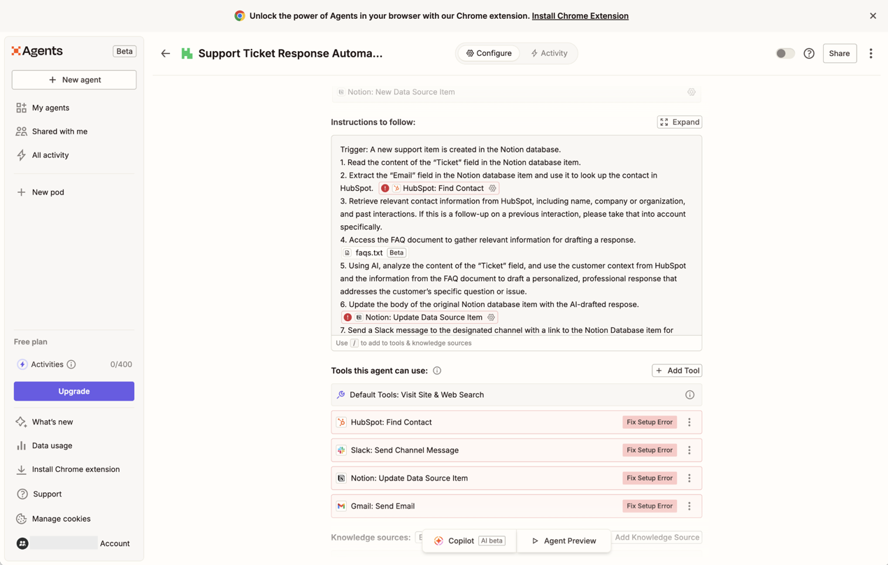The image size is (888, 565).
Task: Toggle the agent on/off switch
Action: [785, 53]
